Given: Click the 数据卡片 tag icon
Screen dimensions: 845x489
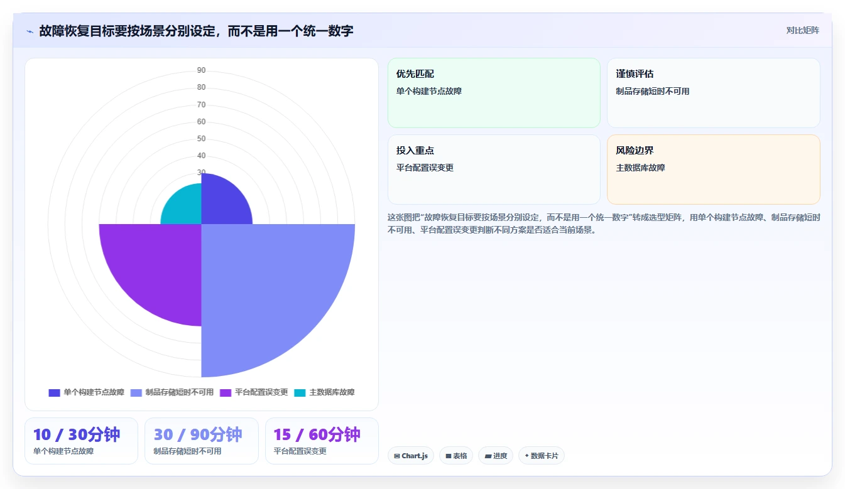Looking at the screenshot, I should [526, 456].
